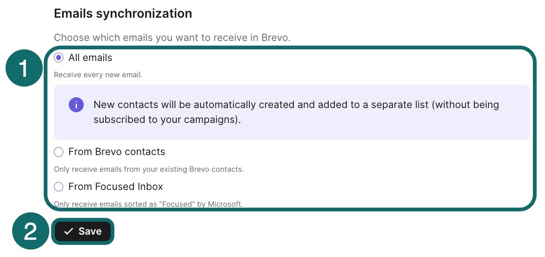The height and width of the screenshot is (257, 545).
Task: Click the number 2 step badge
Action: pos(30,231)
